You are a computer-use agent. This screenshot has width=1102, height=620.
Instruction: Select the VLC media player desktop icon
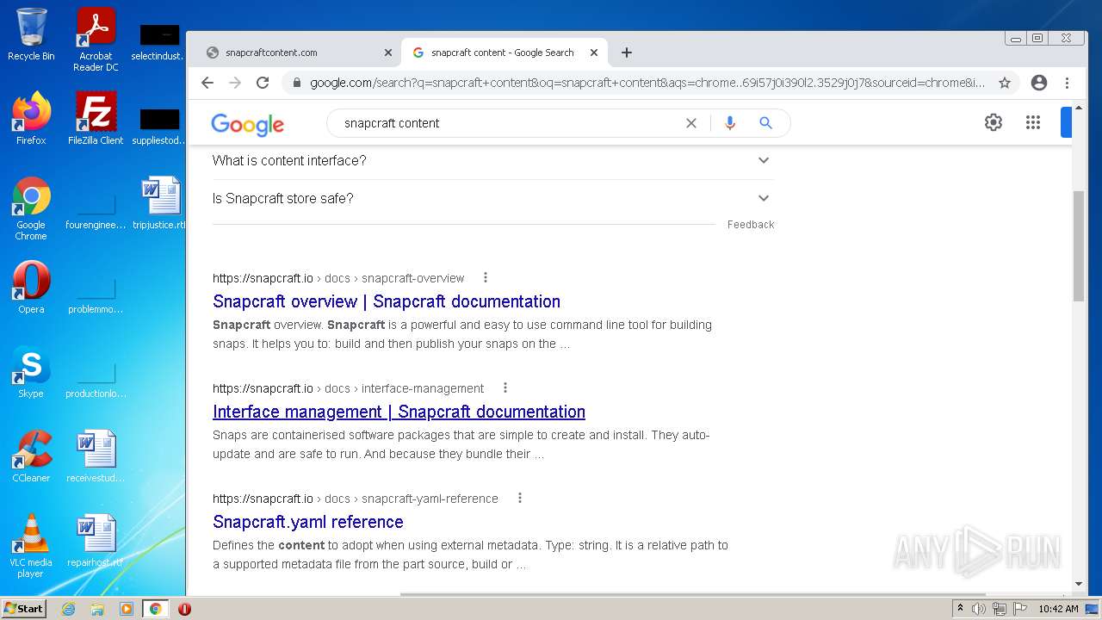(31, 546)
